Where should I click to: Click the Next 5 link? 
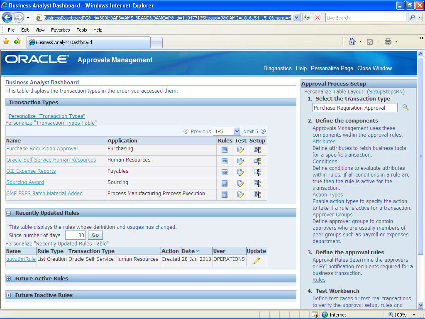[250, 132]
